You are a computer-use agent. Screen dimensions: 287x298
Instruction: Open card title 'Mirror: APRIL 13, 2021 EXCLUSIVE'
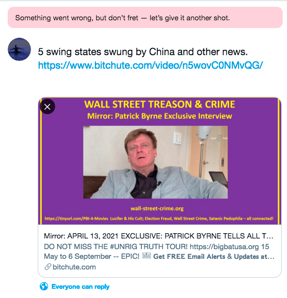[159, 236]
